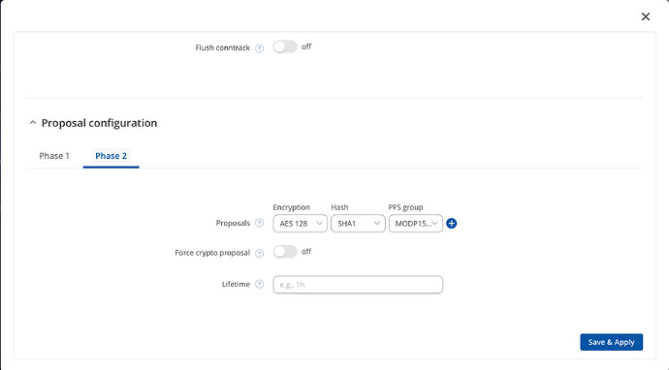This screenshot has height=370, width=669.
Task: Click the Encryption column label
Action: 292,207
